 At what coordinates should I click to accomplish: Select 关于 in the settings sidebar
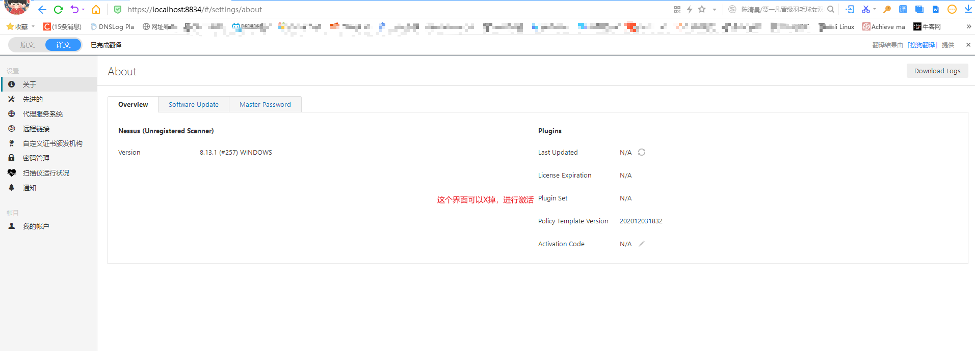(x=48, y=84)
